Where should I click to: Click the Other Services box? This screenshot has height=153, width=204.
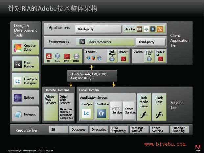coord(129,111)
